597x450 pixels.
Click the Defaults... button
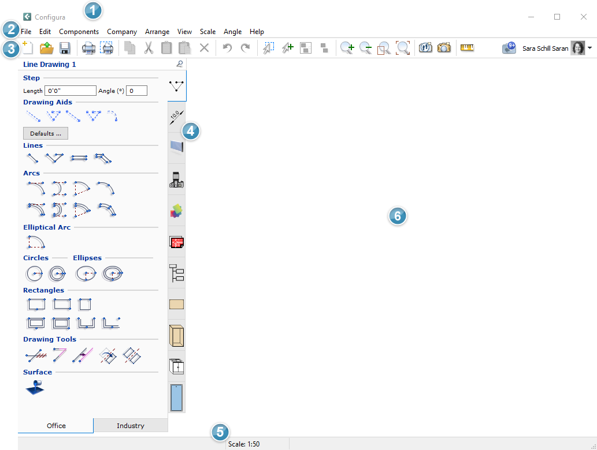pyautogui.click(x=46, y=133)
